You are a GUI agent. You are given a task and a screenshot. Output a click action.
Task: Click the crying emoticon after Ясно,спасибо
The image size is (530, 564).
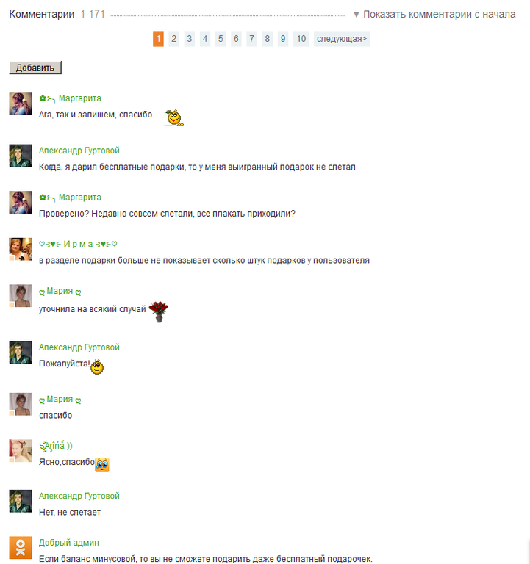coord(102,465)
